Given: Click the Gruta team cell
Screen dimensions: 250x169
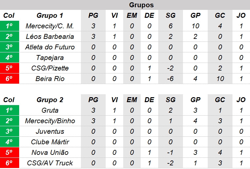Looking at the screenshot, I should 50,110.
